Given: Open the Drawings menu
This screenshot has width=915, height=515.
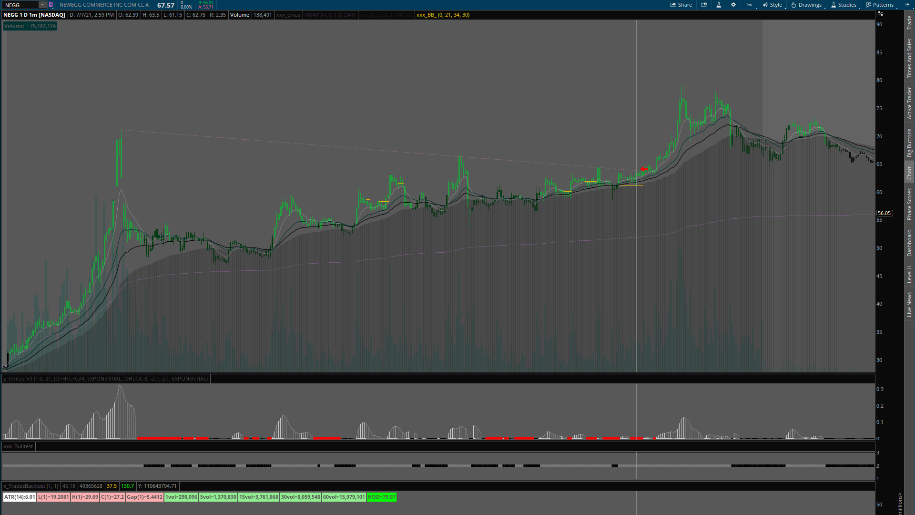Looking at the screenshot, I should point(806,5).
